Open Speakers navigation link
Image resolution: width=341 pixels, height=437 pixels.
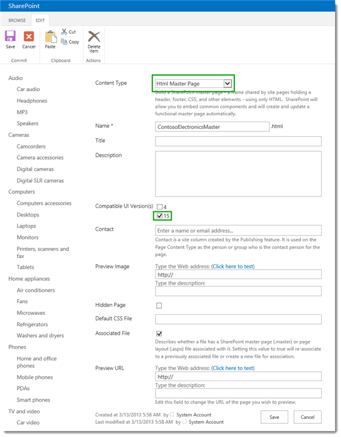[27, 123]
